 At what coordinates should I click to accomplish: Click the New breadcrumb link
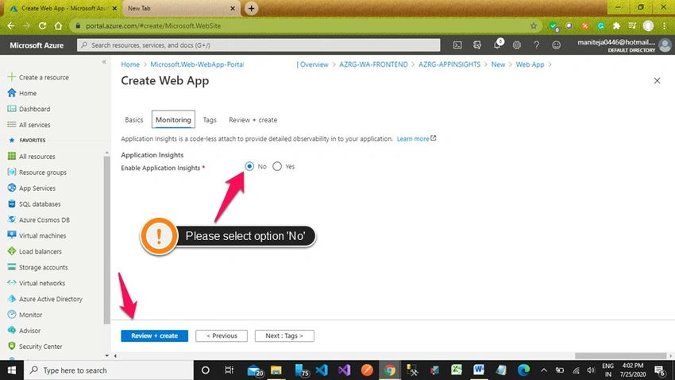click(498, 64)
